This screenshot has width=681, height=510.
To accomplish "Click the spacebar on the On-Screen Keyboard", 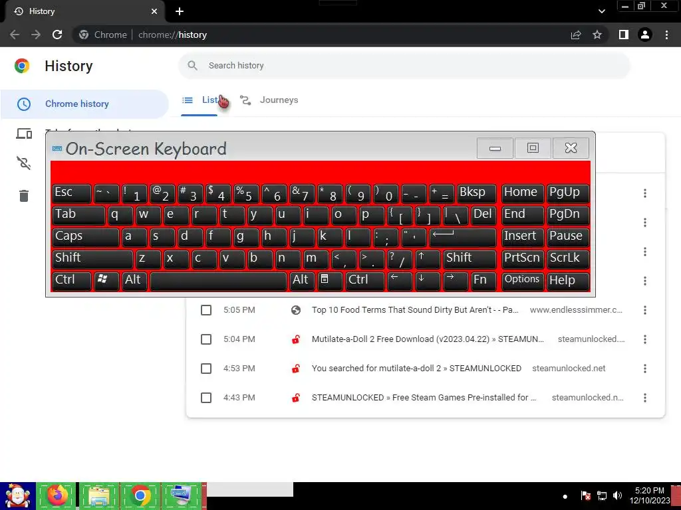I will (218, 281).
